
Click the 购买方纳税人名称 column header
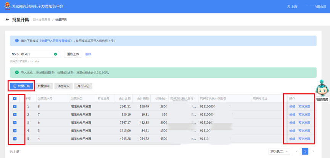pos(182,99)
